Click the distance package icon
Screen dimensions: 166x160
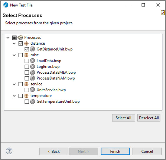[26, 43]
